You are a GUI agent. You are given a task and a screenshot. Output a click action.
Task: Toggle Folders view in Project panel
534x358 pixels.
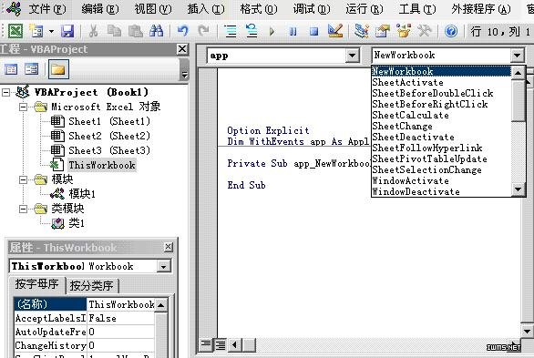[x=58, y=69]
